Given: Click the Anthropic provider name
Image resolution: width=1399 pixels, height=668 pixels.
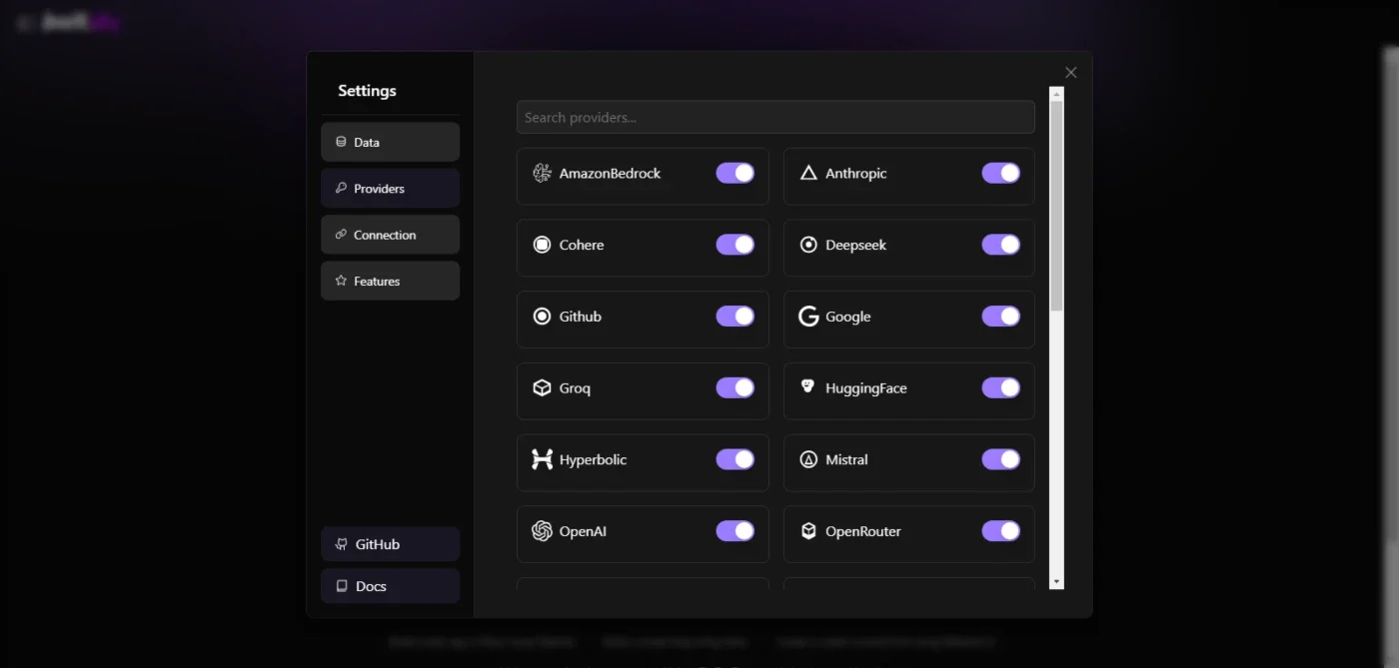Looking at the screenshot, I should (855, 174).
